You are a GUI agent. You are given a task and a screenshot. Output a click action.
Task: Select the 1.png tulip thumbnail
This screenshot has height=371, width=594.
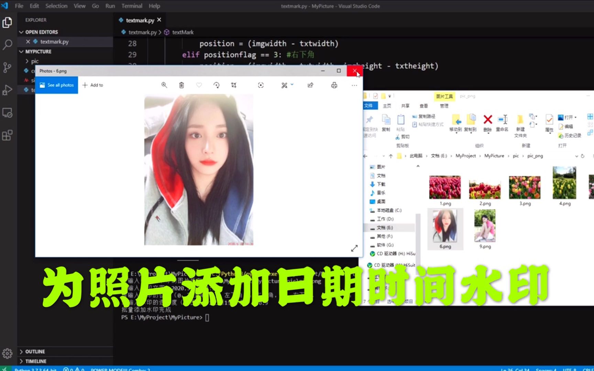(445, 187)
